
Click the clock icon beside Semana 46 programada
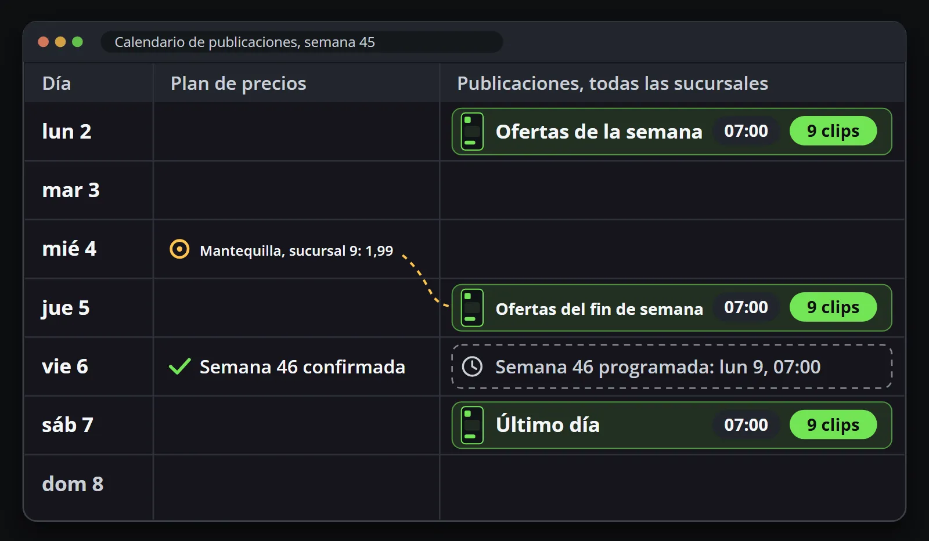click(472, 366)
